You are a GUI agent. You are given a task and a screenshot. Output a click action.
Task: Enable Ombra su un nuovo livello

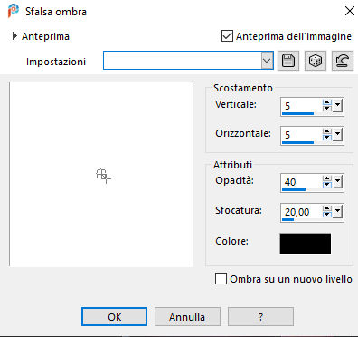pyautogui.click(x=221, y=279)
